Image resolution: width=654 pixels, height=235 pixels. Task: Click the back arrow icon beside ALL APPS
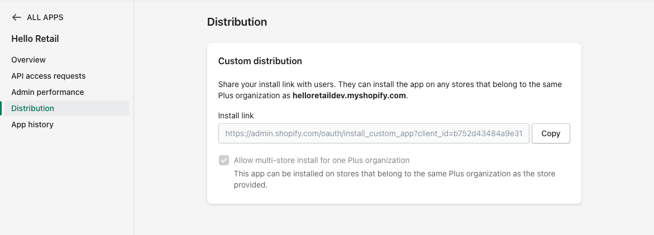pos(16,17)
